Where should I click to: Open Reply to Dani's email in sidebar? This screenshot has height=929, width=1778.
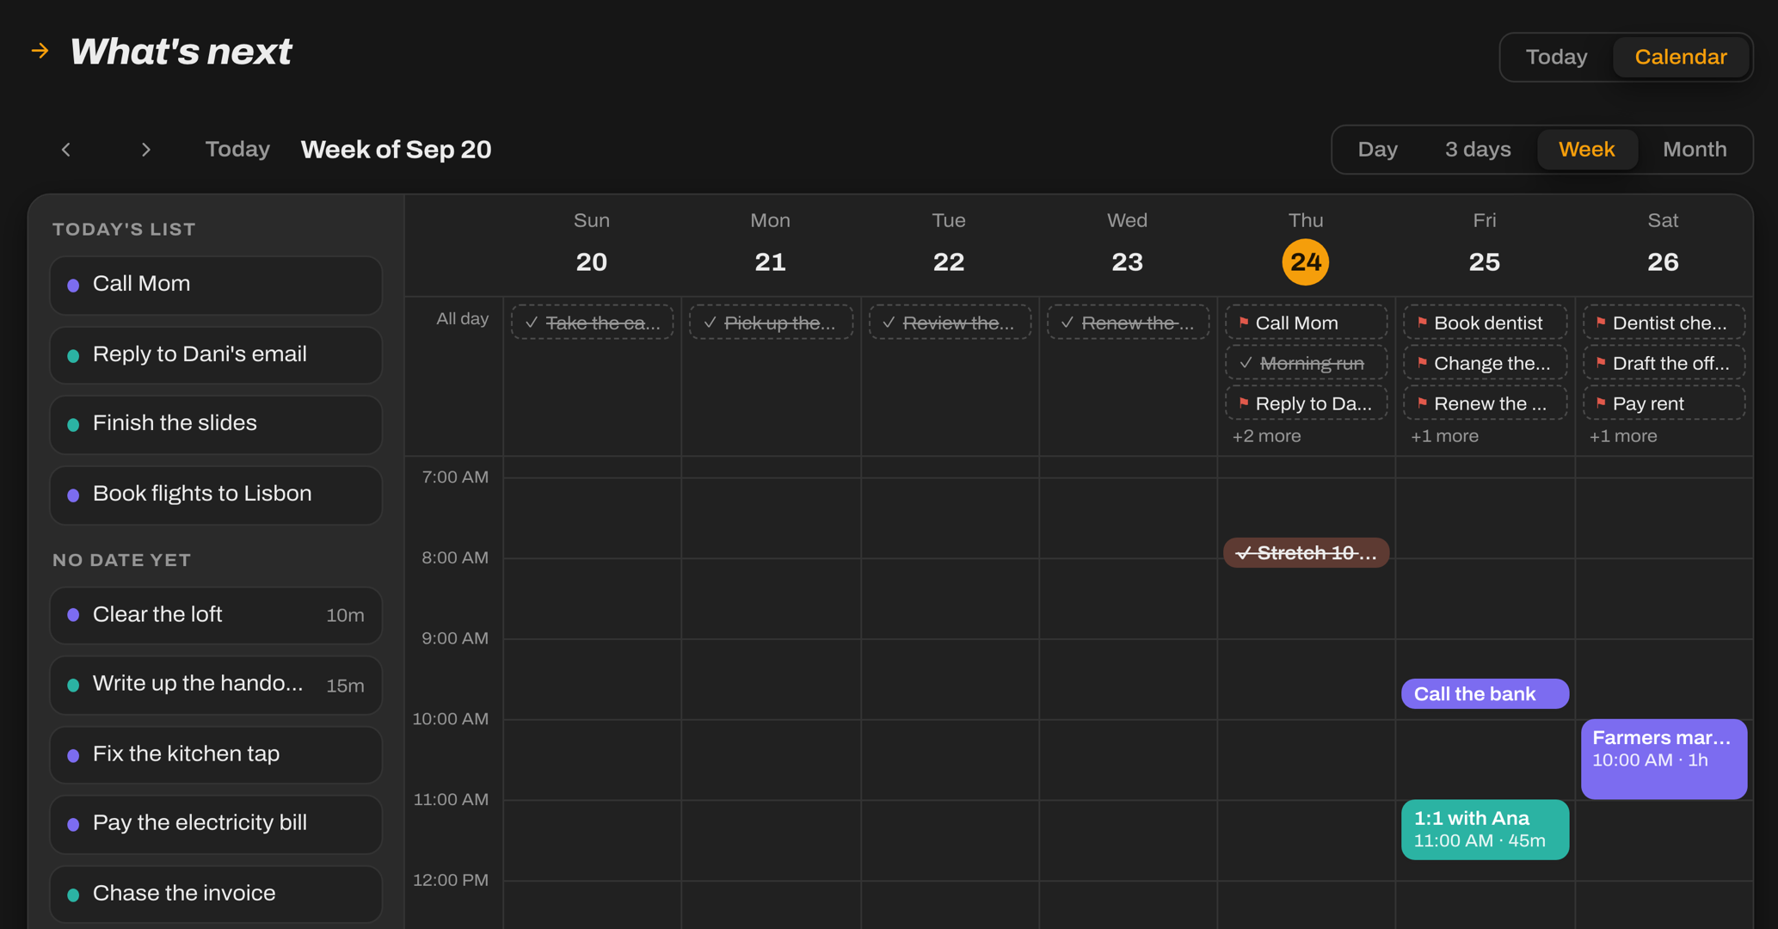click(x=216, y=355)
